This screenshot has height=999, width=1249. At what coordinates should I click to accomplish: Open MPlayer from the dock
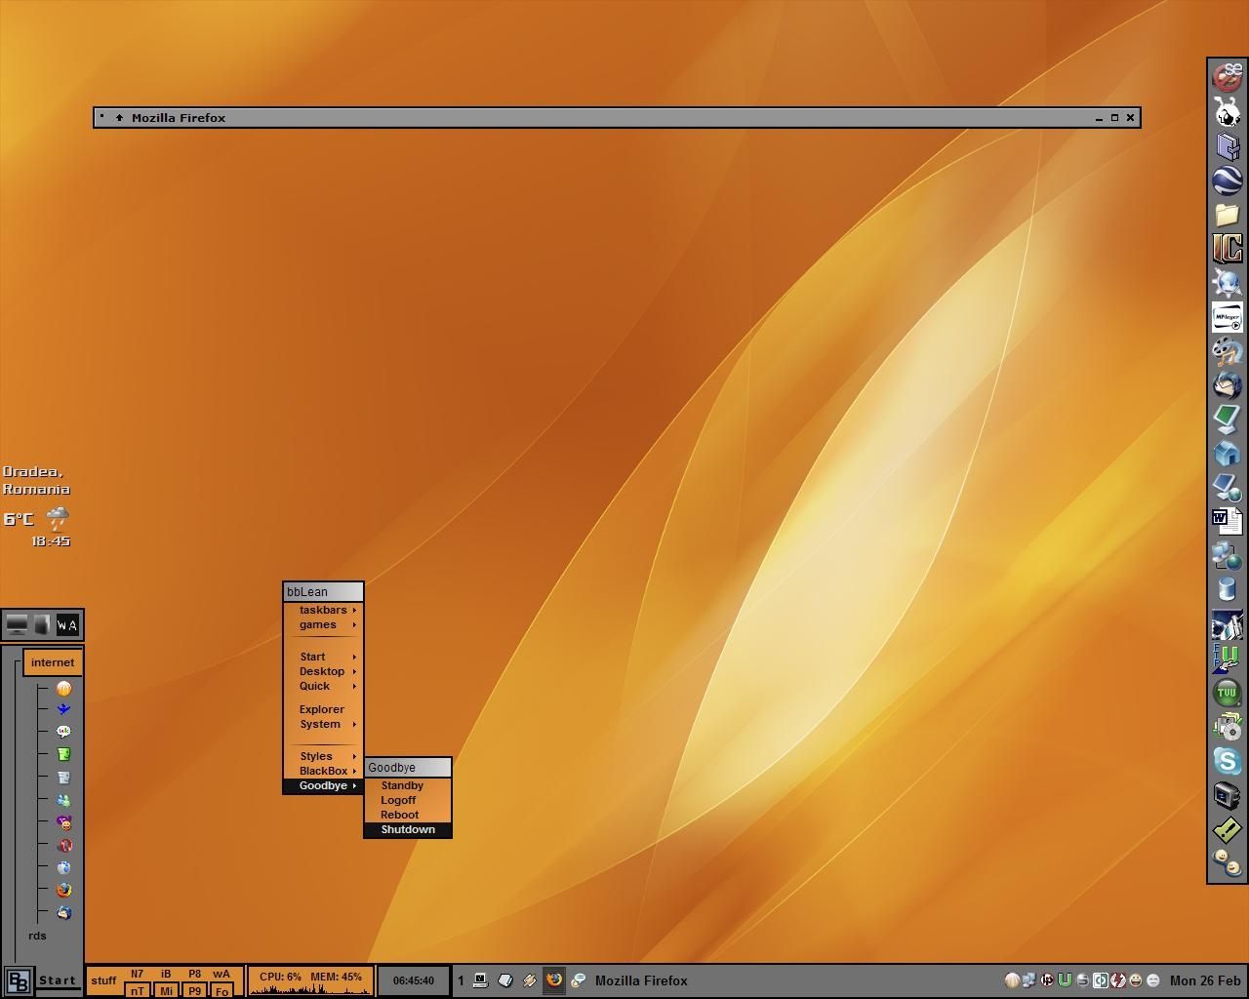[1227, 317]
